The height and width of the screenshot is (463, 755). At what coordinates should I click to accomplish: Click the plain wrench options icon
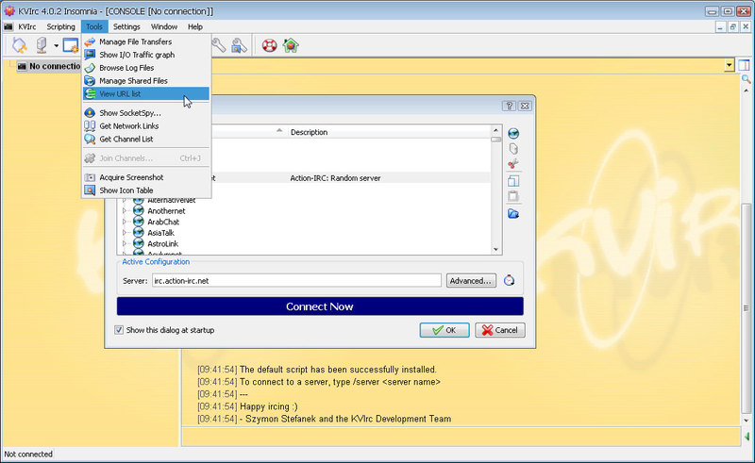219,45
